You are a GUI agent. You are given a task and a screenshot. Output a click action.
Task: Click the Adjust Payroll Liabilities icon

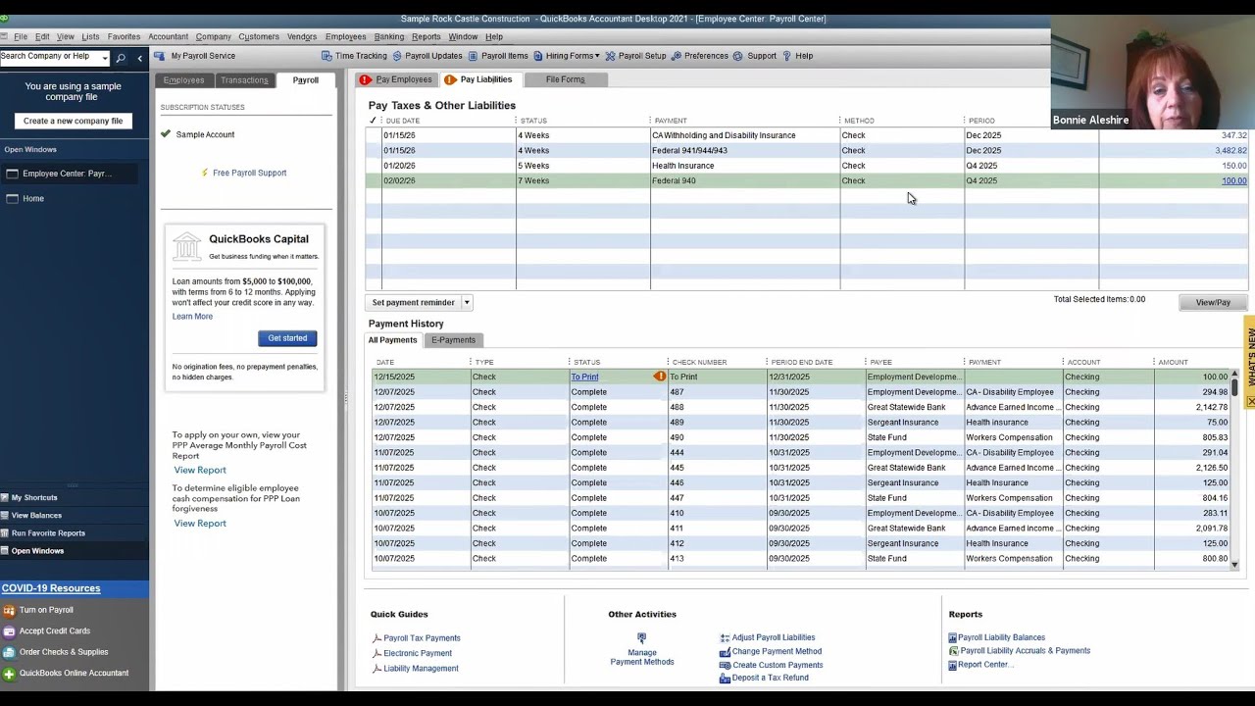pos(725,637)
